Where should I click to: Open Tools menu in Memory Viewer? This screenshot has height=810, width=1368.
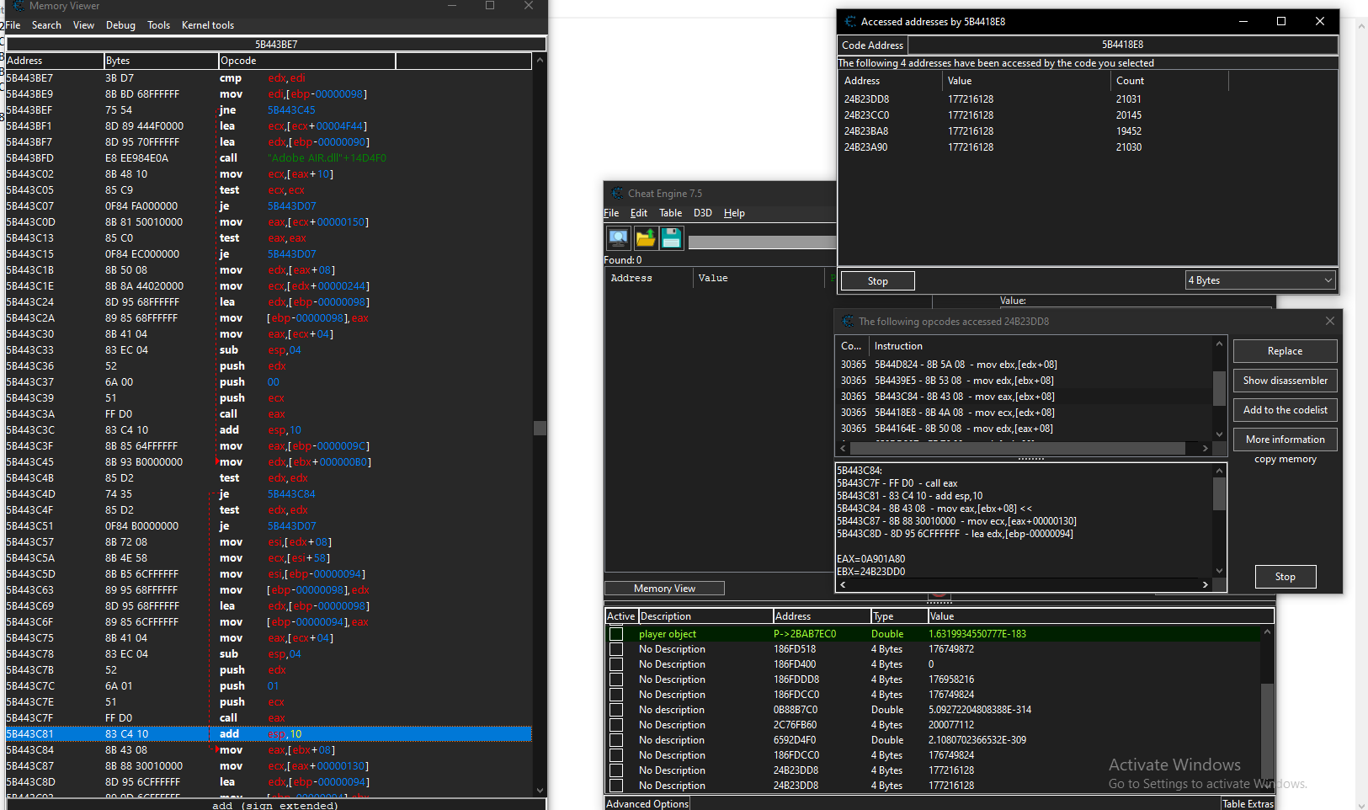pyautogui.click(x=158, y=25)
